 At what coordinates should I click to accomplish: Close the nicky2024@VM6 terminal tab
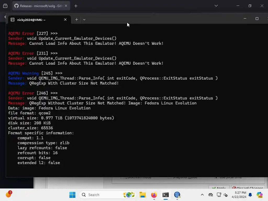click(x=65, y=20)
